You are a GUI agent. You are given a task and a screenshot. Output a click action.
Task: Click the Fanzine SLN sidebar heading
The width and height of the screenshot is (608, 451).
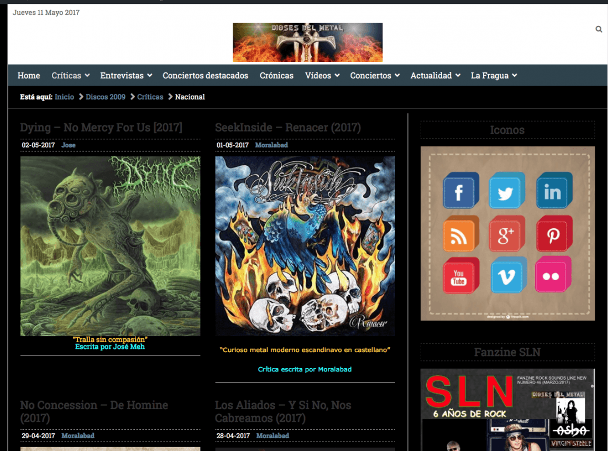click(507, 352)
